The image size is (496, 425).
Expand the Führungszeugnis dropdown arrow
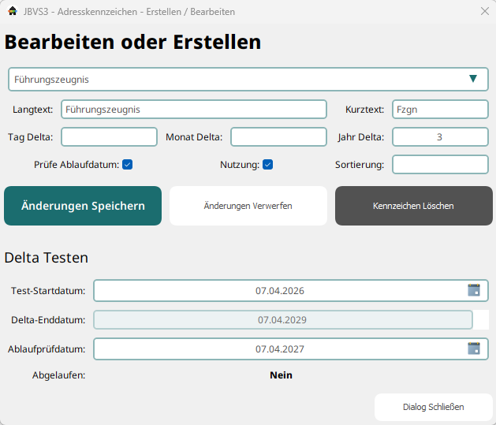[x=473, y=79]
